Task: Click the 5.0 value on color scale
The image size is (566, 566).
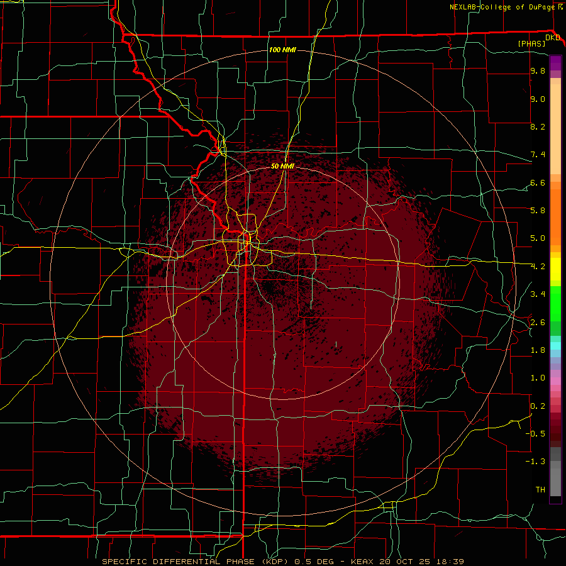Action: coord(538,238)
